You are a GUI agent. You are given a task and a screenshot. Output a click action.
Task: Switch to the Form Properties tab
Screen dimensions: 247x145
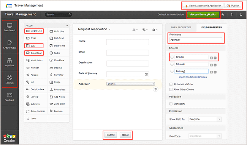(181, 27)
